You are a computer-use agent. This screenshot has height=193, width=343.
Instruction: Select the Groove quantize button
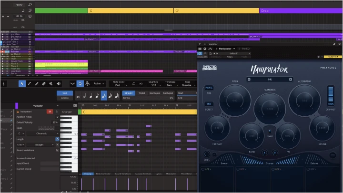coord(65,98)
